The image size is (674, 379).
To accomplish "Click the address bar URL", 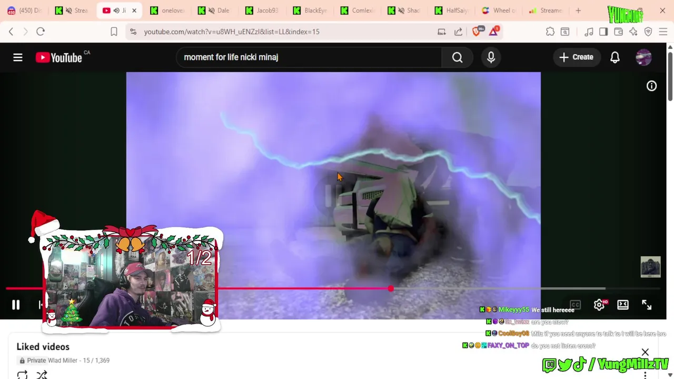I will click(x=232, y=32).
